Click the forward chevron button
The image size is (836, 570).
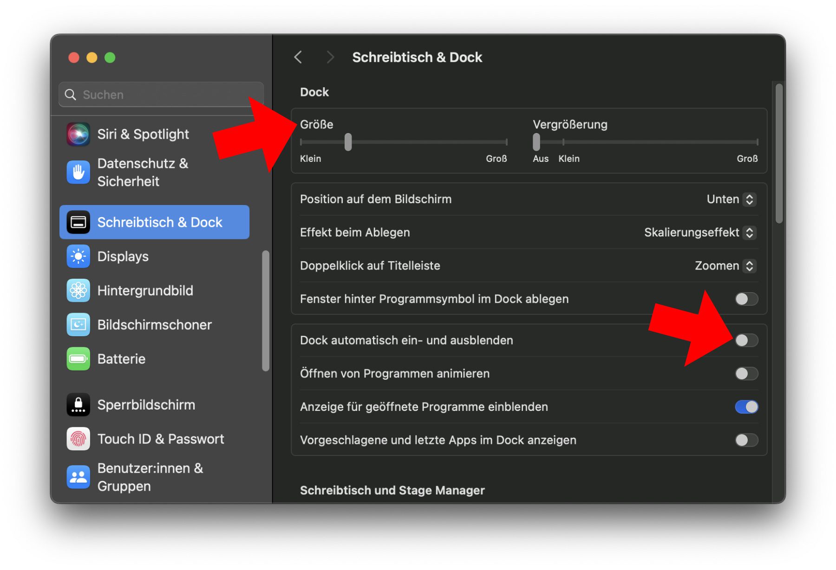pos(330,58)
